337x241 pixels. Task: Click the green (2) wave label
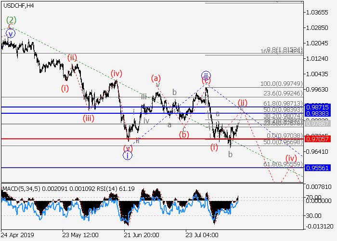11,20
